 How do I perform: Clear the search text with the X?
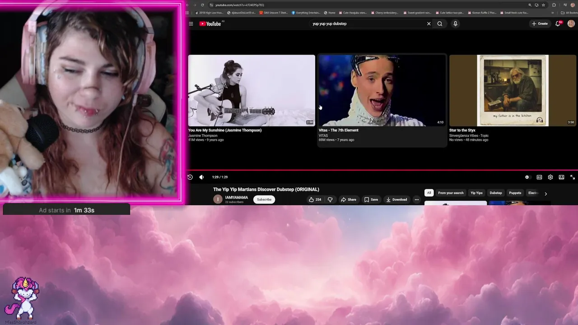[429, 24]
